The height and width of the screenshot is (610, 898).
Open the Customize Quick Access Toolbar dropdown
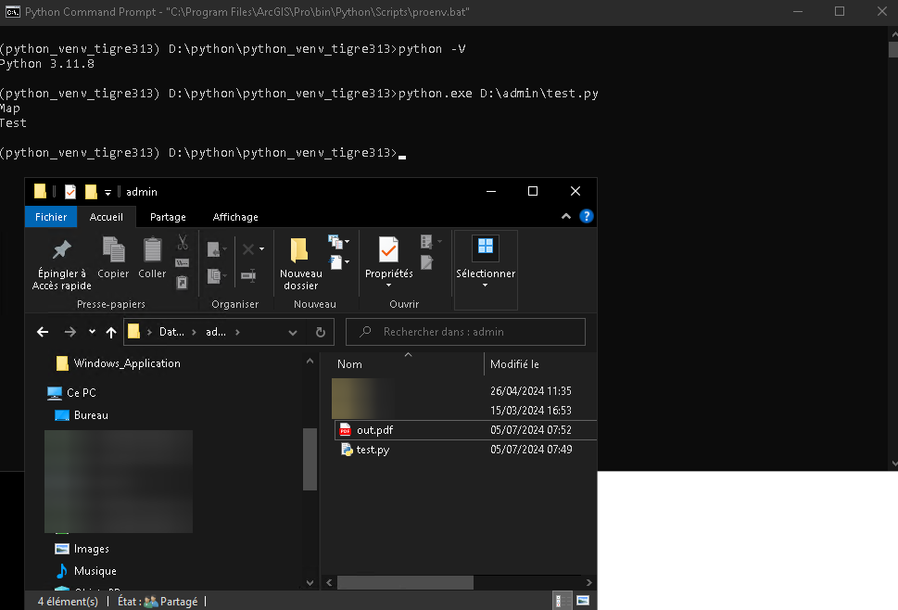point(108,193)
